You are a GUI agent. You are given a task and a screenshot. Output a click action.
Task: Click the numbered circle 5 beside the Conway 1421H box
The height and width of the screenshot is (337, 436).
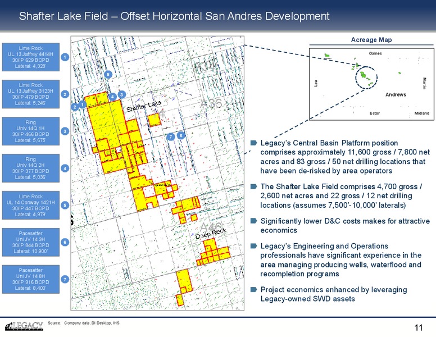click(65, 205)
